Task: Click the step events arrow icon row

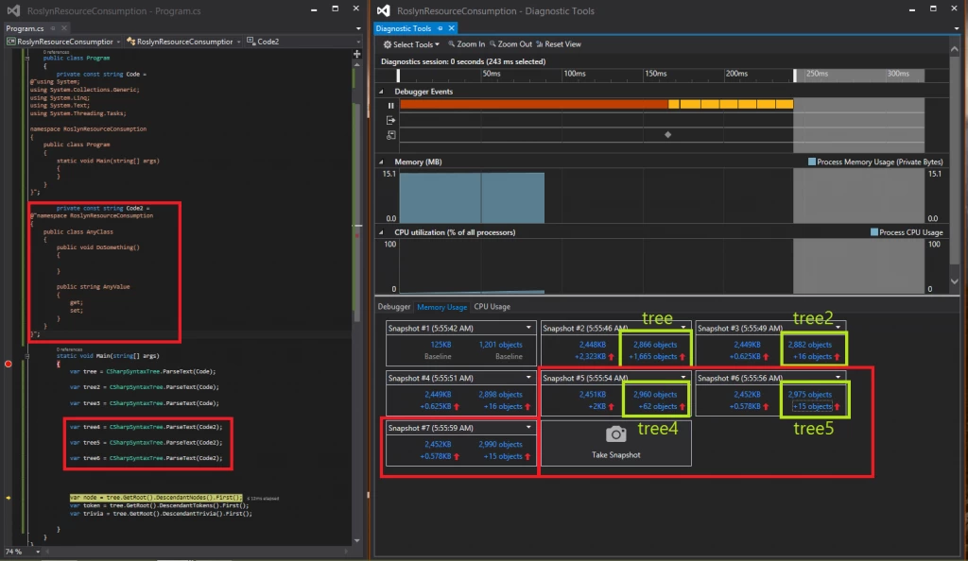Action: [x=390, y=120]
